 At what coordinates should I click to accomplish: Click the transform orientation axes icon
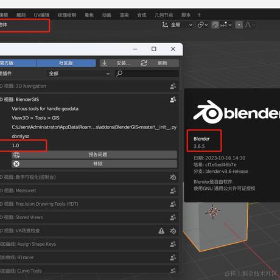pyautogui.click(x=165, y=25)
